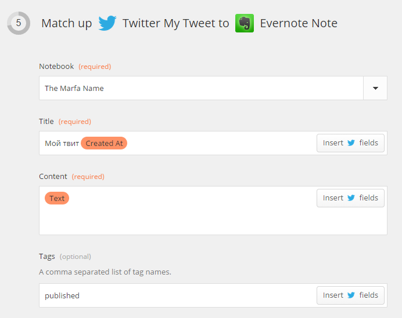Click the Twitter bird in Title's Insert button

click(x=351, y=143)
